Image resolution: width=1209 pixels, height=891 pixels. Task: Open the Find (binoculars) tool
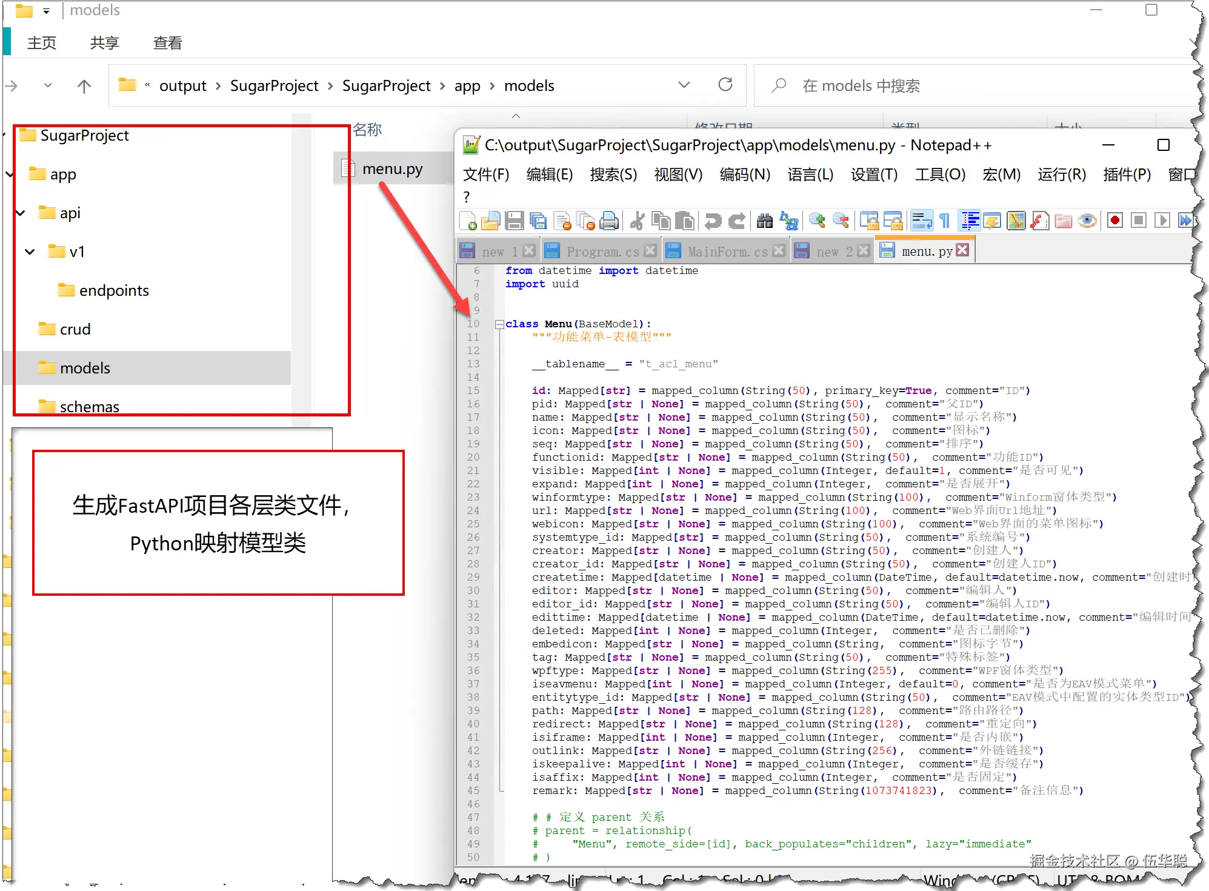[x=765, y=221]
